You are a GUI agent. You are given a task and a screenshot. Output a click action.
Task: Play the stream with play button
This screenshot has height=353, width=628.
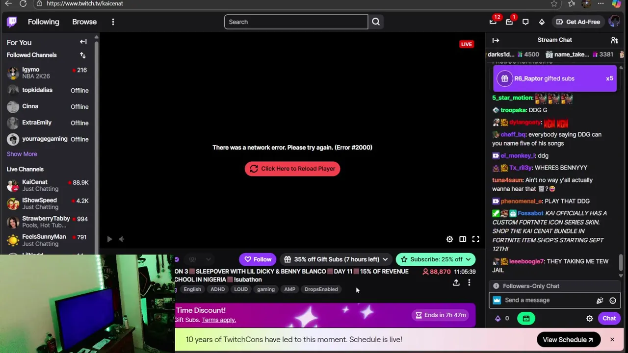point(109,239)
